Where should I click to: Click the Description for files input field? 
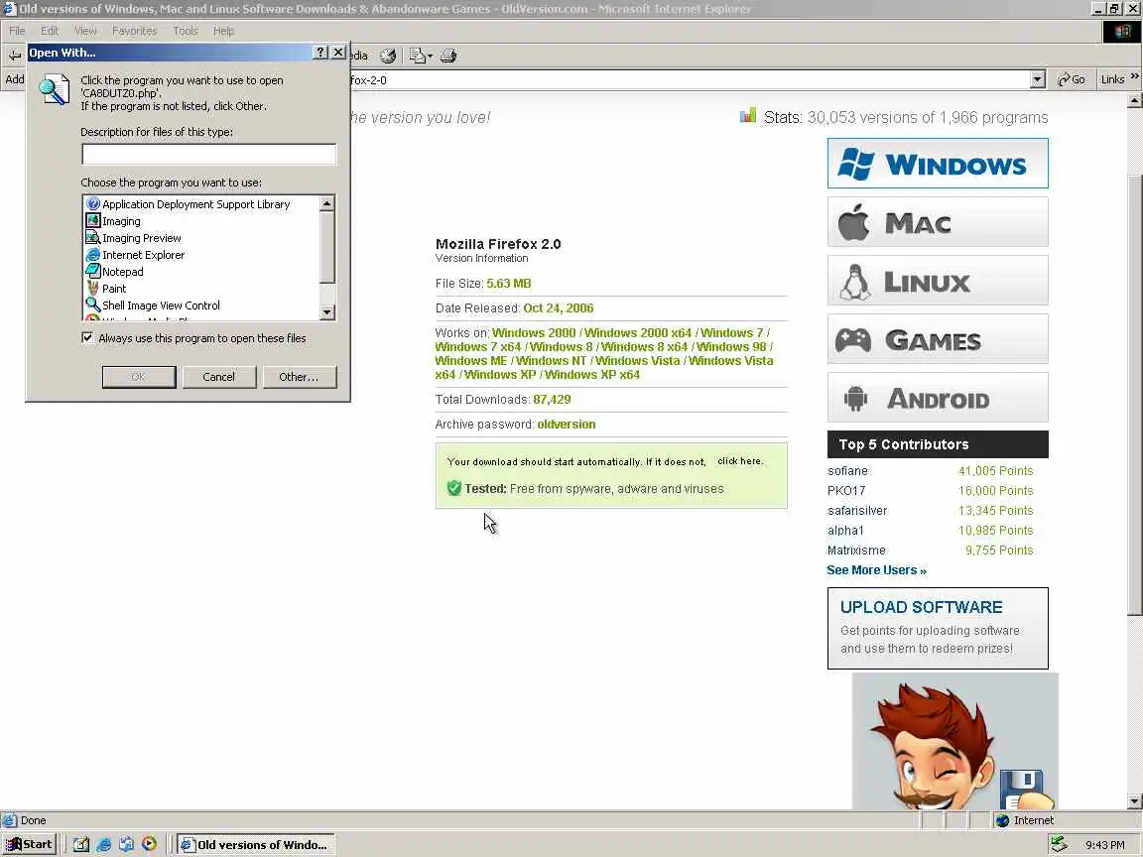[208, 154]
